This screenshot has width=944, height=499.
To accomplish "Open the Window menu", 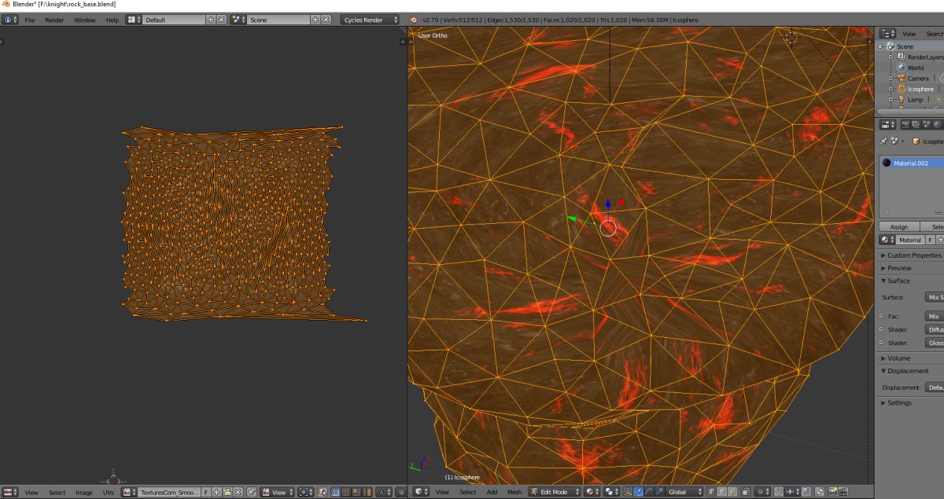I will tap(85, 19).
